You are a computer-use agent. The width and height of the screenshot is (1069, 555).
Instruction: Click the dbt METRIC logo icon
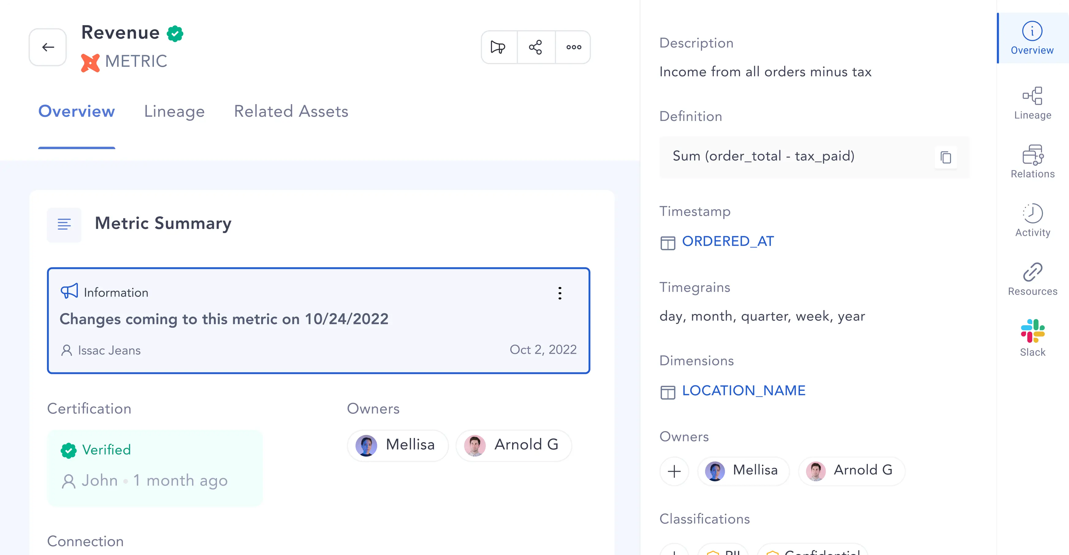(x=90, y=63)
